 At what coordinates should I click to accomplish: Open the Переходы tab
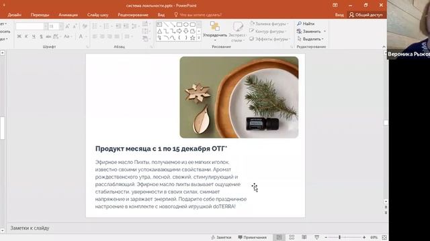tap(40, 15)
